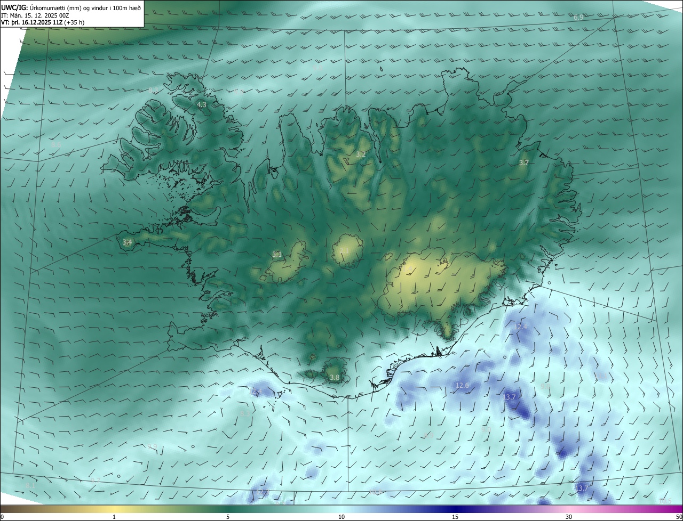
Task: Click the color scale tick labeled 1
Action: pyautogui.click(x=114, y=517)
